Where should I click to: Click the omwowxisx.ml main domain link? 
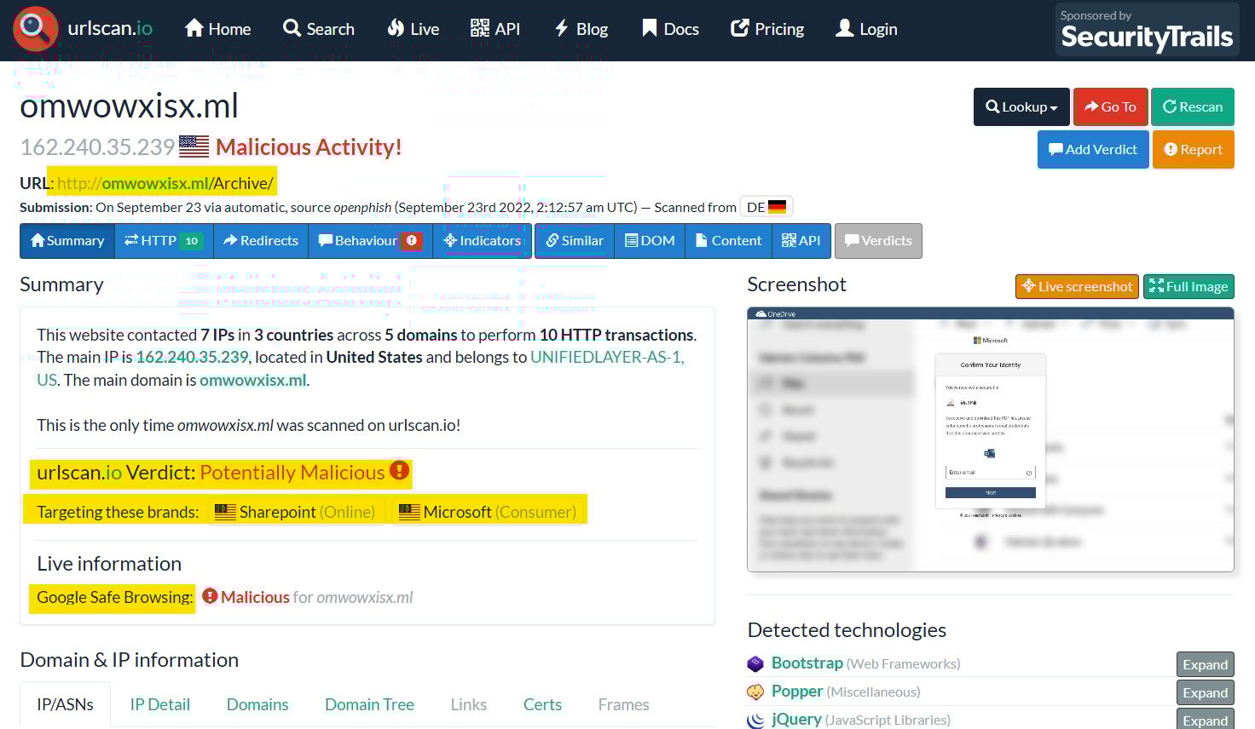pos(252,380)
